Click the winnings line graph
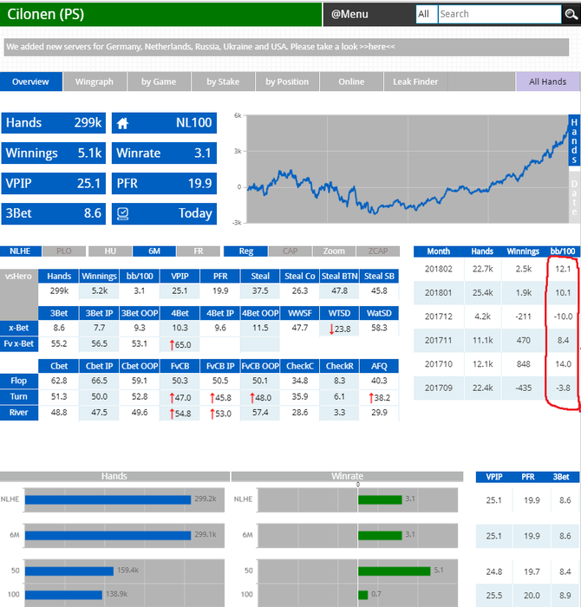 point(408,169)
